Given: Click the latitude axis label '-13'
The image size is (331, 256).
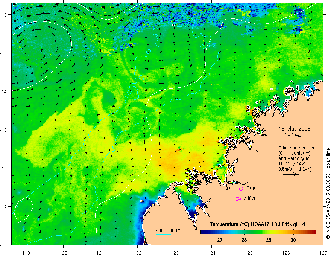Looking at the screenshot, I should click(x=4, y=53).
